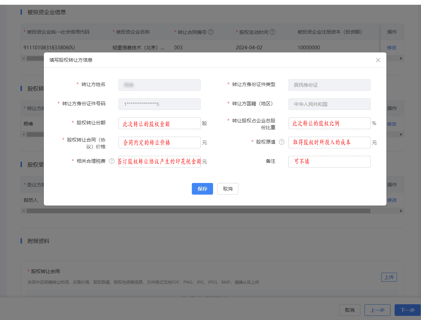The image size is (421, 320).
Task: Click the help icon beside 转让合同编号
Action: coord(211,32)
